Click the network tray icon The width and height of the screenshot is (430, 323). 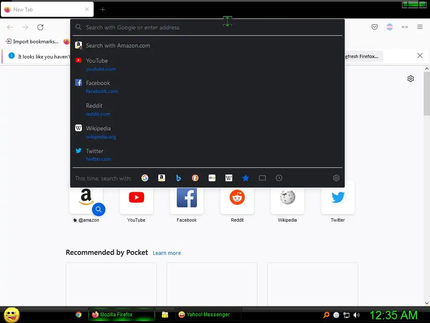click(x=346, y=315)
